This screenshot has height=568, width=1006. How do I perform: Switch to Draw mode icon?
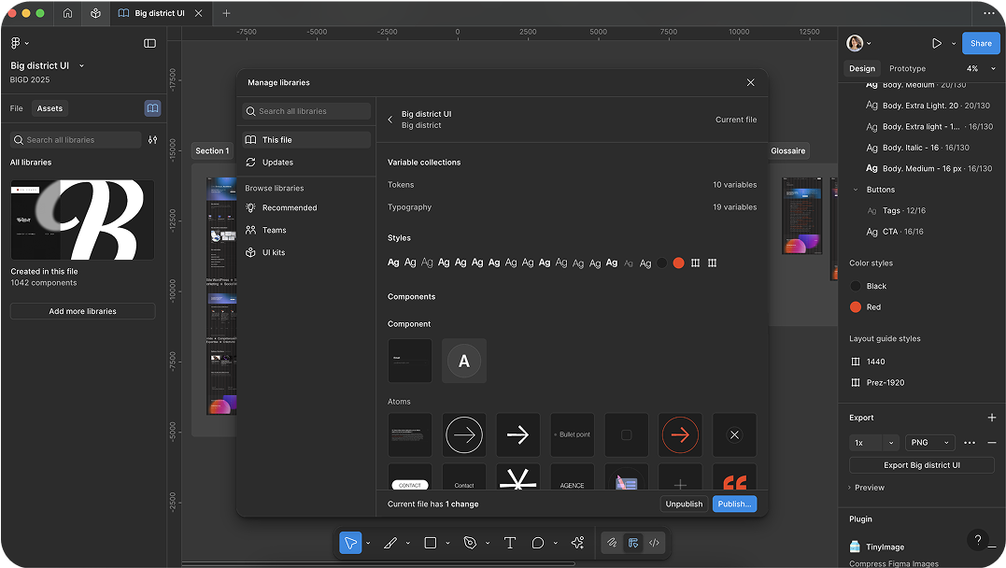tap(612, 543)
